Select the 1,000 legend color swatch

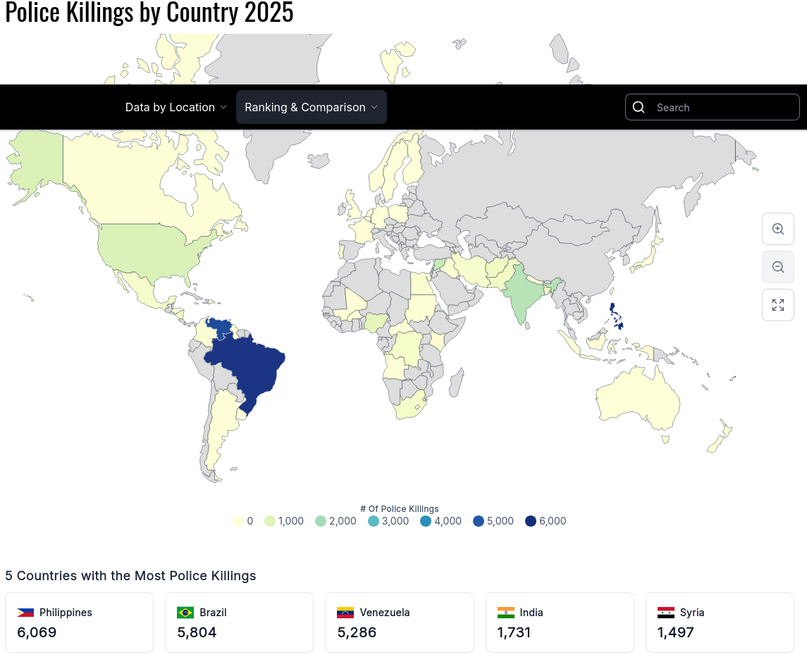270,521
